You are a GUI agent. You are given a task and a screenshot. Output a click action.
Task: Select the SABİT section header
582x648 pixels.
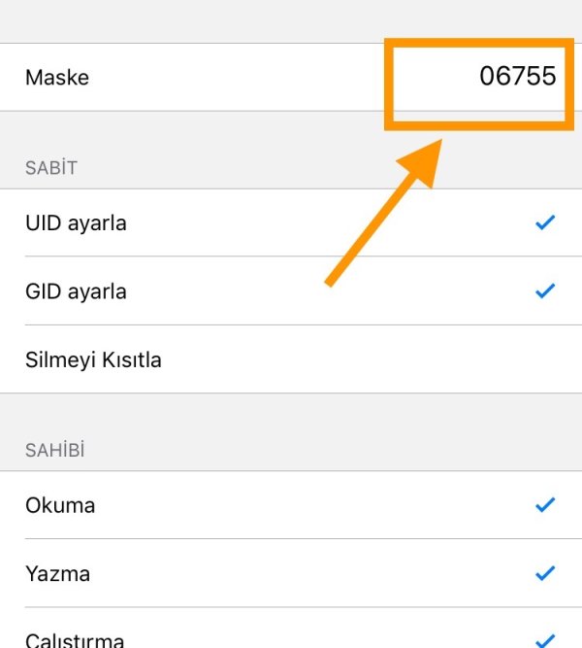click(x=51, y=168)
